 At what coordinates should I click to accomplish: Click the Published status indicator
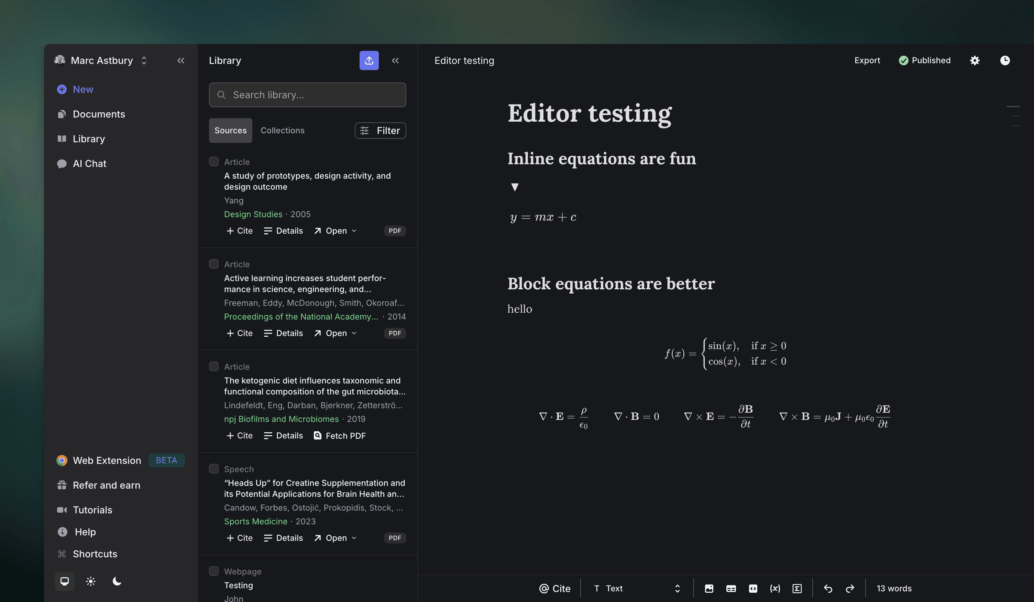(x=924, y=60)
